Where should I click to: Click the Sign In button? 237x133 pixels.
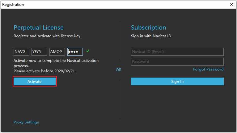pos(177,82)
